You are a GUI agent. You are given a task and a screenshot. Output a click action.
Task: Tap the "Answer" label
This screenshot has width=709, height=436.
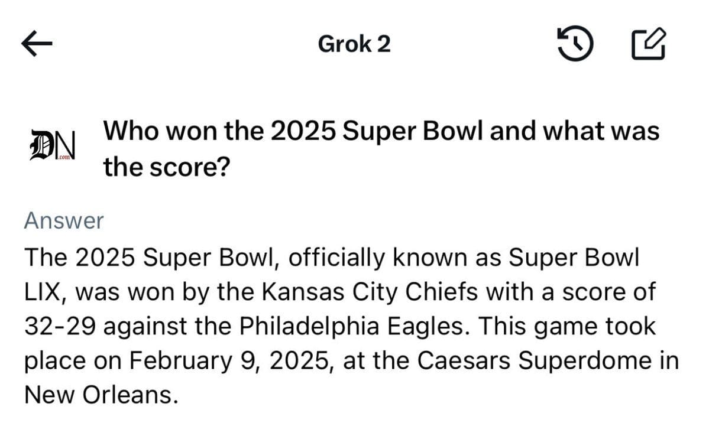click(64, 221)
